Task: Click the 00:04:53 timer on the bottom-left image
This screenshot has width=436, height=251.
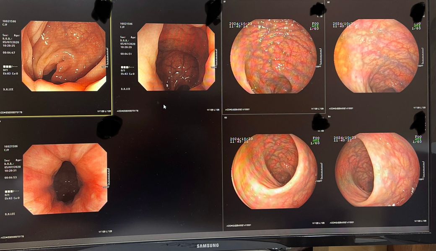Action: 10,178
